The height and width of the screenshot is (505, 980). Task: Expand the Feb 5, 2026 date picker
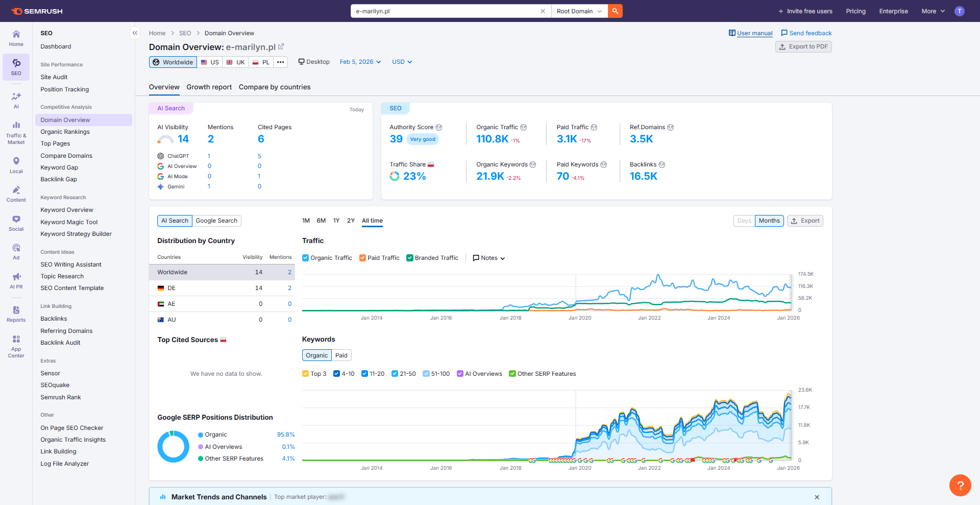click(360, 62)
